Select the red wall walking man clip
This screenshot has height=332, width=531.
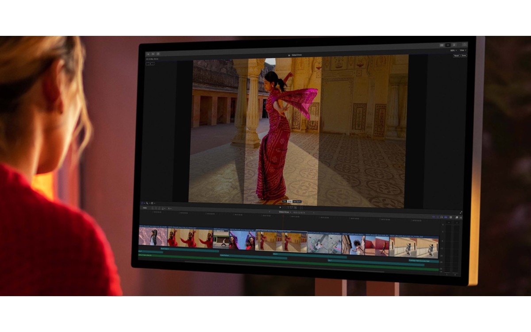[377, 246]
